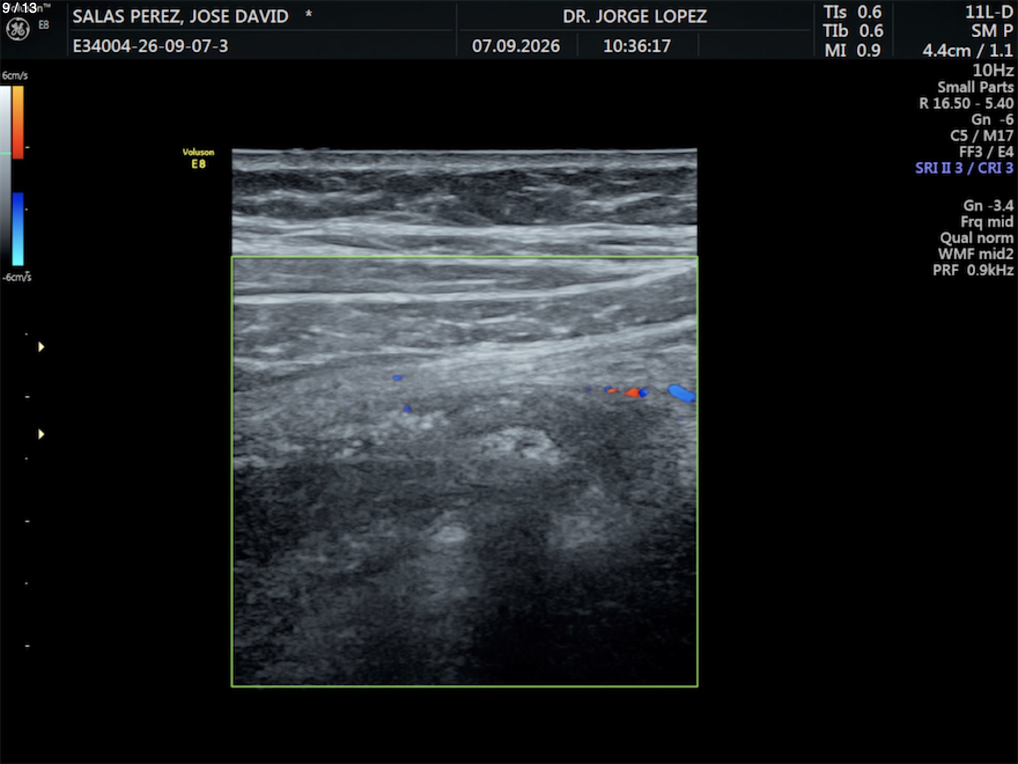Click the grayscale map bar

[x=5, y=176]
